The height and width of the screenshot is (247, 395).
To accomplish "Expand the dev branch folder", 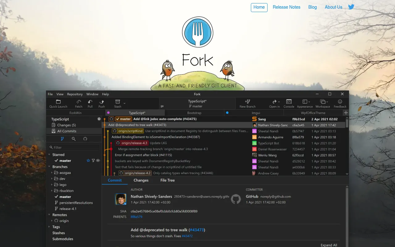I will (x=52, y=179).
